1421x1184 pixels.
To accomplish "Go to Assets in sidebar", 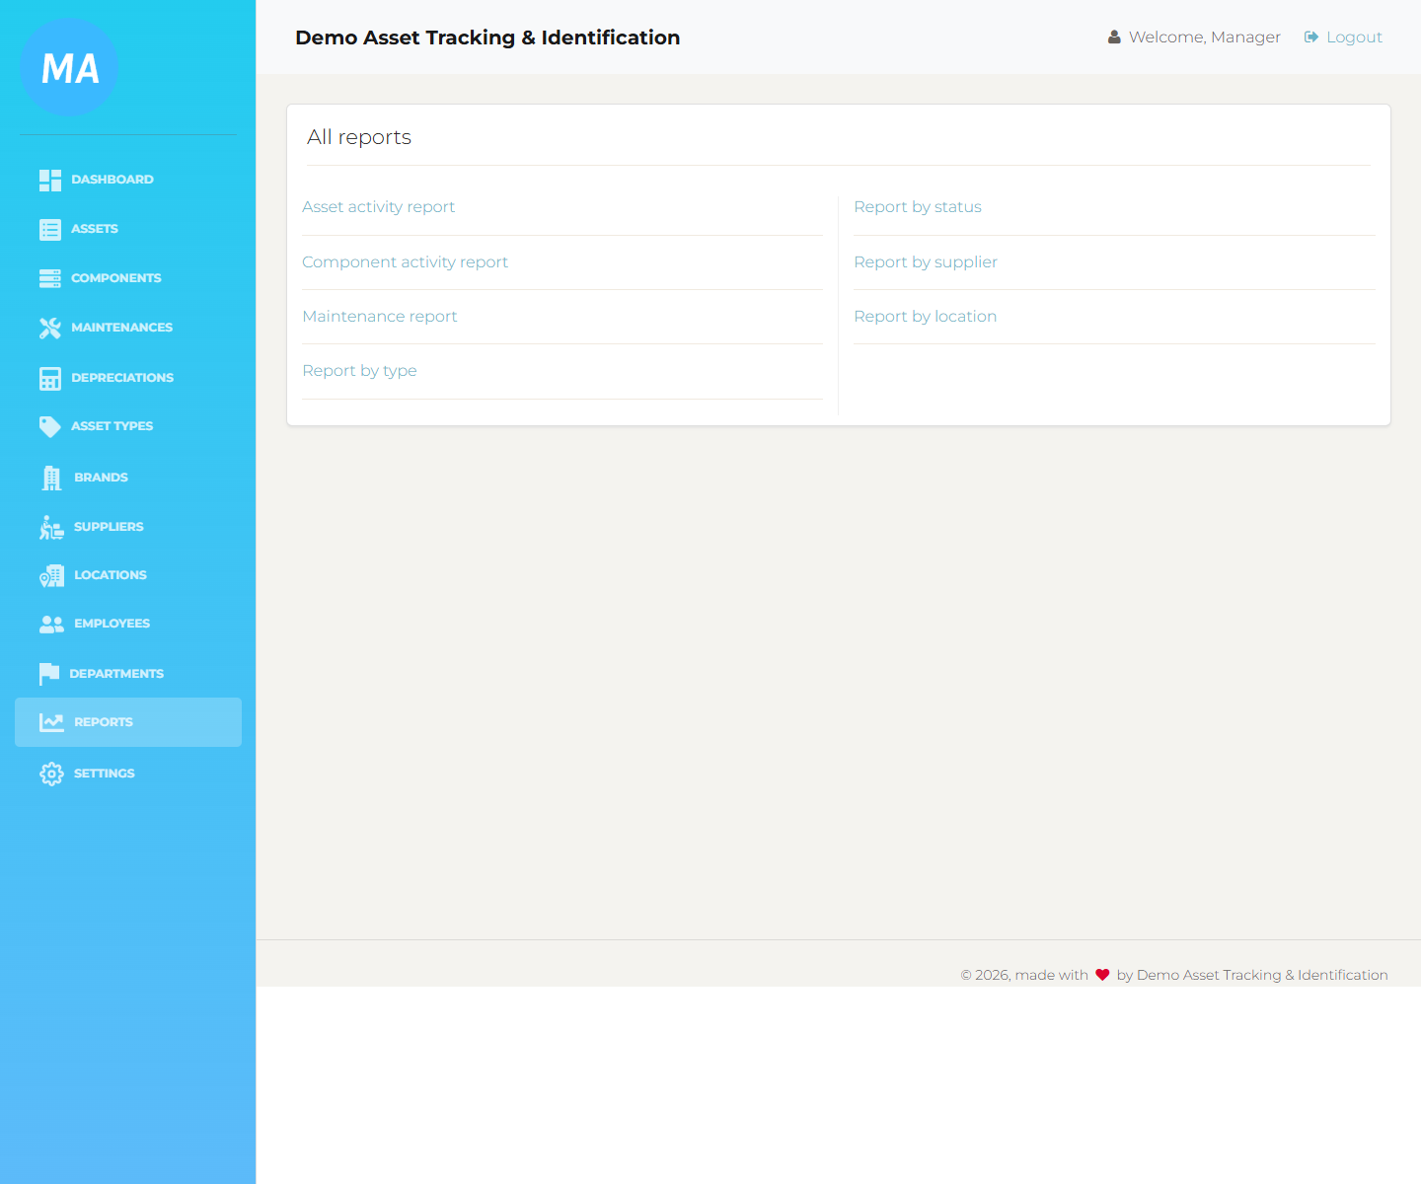I will 95,229.
